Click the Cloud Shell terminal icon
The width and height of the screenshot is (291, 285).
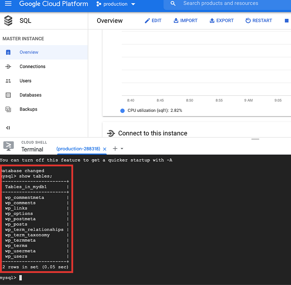pos(8,146)
